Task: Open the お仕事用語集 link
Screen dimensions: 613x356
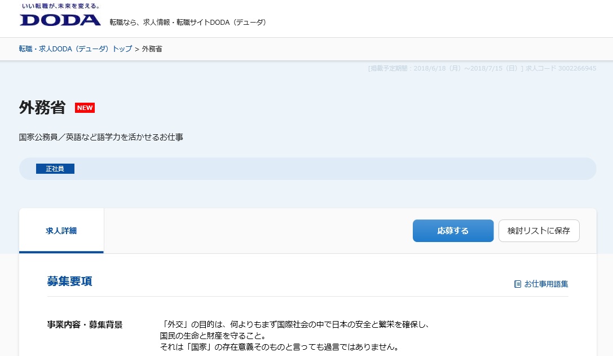Action: [546, 284]
